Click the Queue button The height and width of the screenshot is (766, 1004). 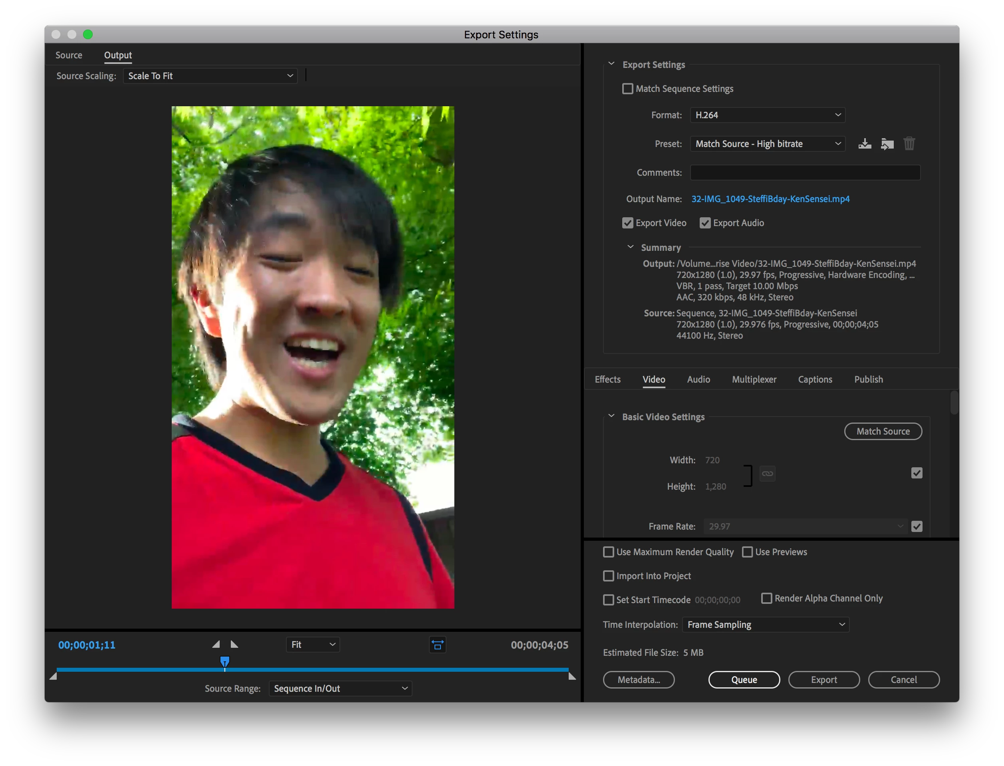click(x=744, y=679)
